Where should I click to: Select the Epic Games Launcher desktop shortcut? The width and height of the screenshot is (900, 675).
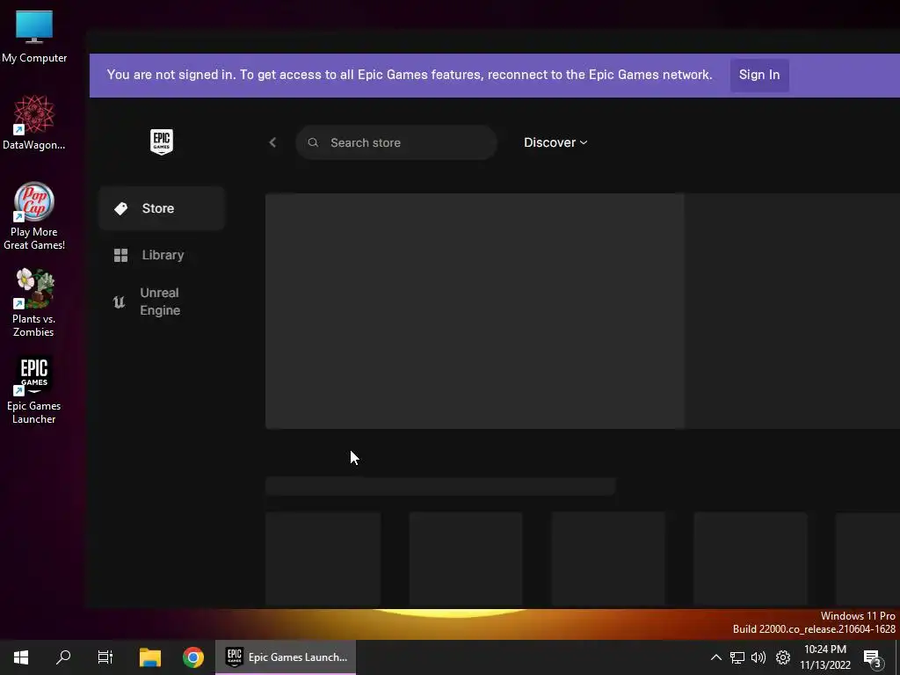34,390
